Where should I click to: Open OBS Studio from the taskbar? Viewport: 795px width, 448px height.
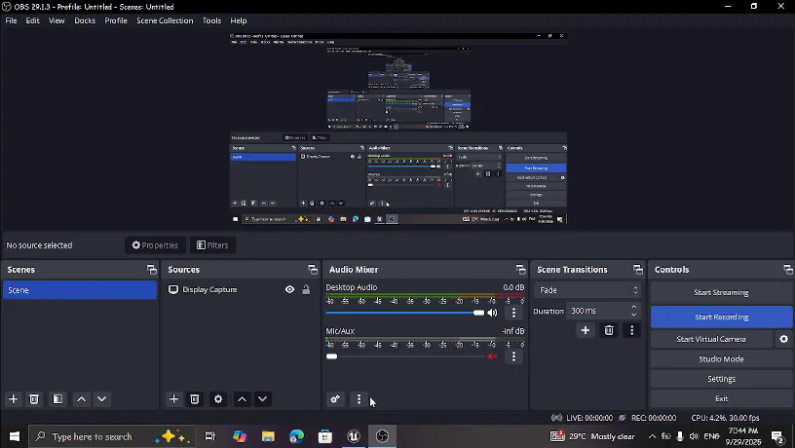click(x=382, y=436)
